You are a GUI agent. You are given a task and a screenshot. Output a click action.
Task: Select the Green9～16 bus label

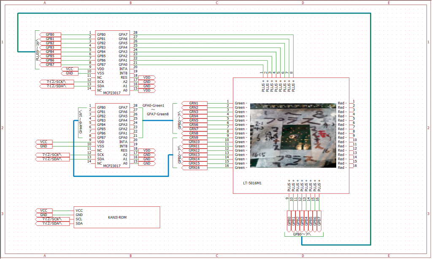[x=81, y=122]
